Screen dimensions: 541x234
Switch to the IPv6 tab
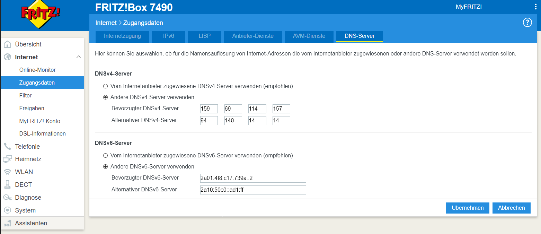click(168, 36)
